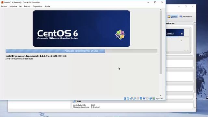Viewport: 208px width, 117px height.
Task: Click the Right Ctrl host key label
Action: coord(159,98)
